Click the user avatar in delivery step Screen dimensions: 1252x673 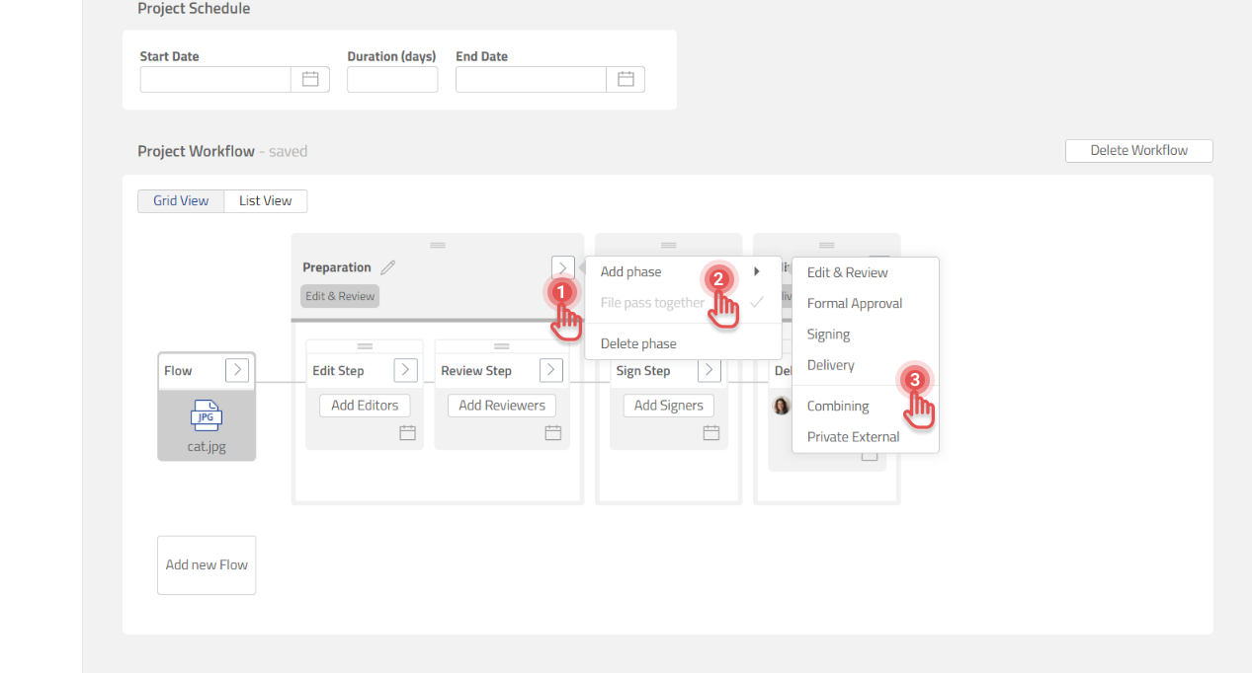[x=782, y=406]
